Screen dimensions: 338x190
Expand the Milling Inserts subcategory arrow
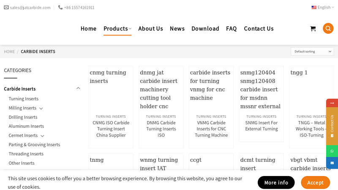pos(41,109)
